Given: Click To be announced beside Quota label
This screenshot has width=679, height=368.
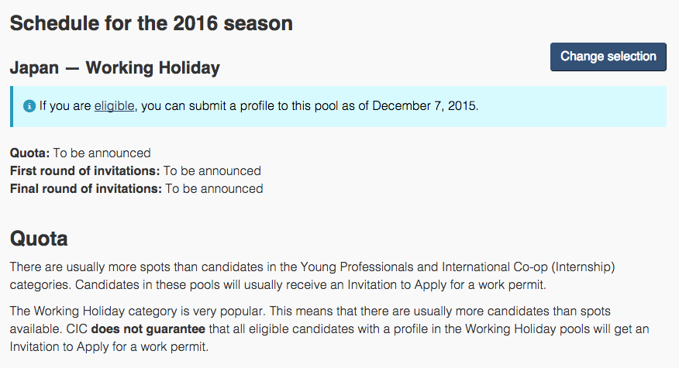Looking at the screenshot, I should (102, 153).
